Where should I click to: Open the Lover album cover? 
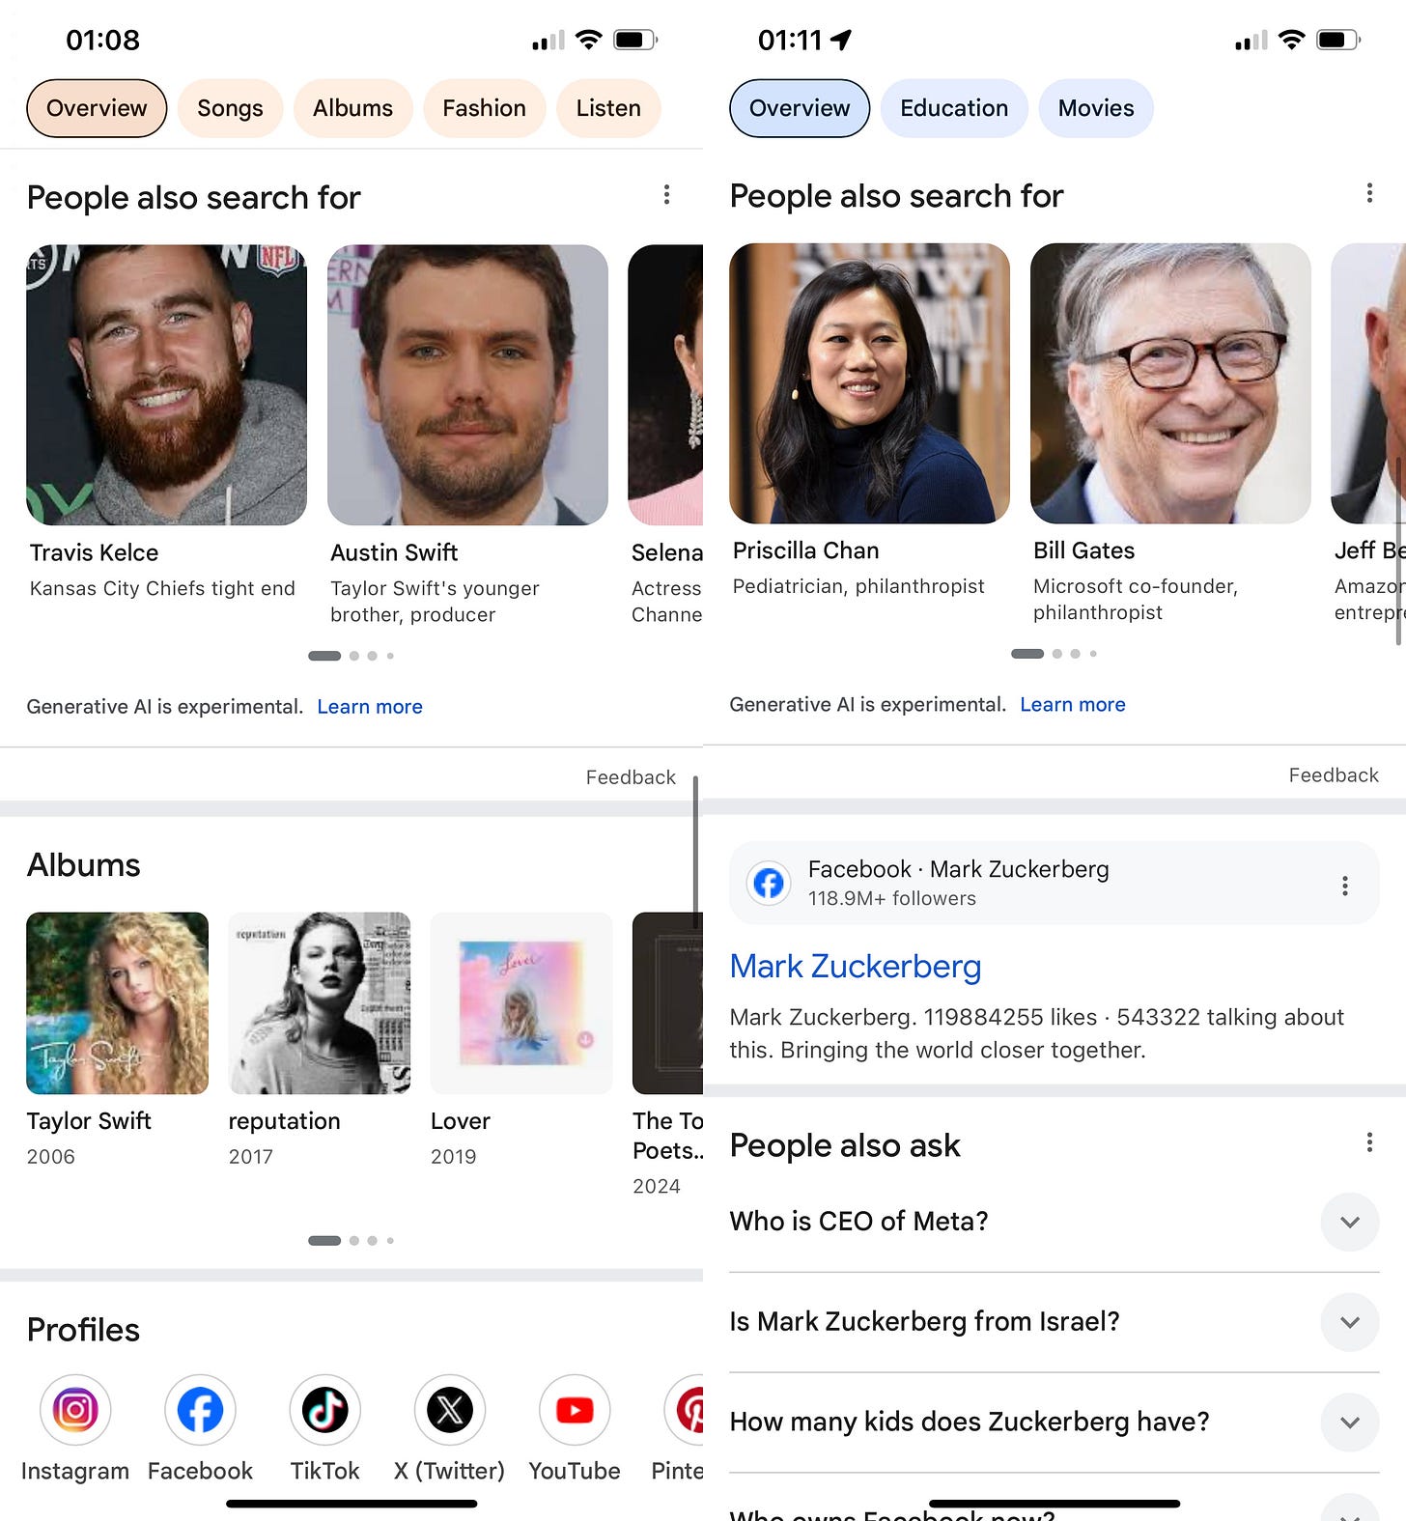[521, 1003]
